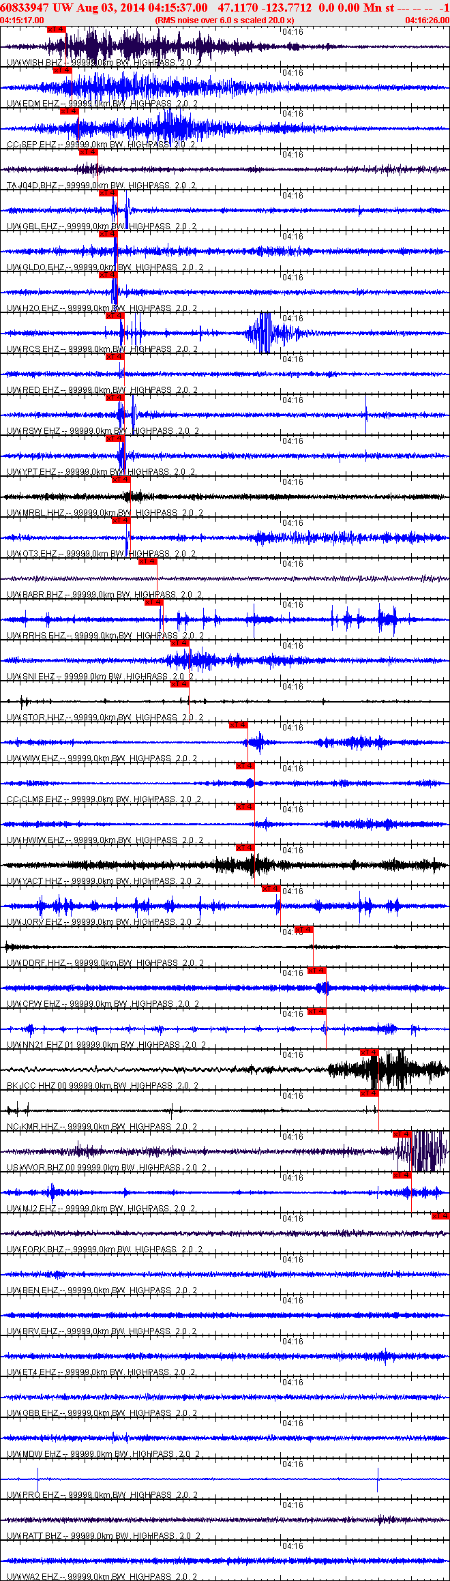Viewport: 450px width, 1581px height.
Task: Click the RMS noise scaling note
Action: (x=224, y=20)
